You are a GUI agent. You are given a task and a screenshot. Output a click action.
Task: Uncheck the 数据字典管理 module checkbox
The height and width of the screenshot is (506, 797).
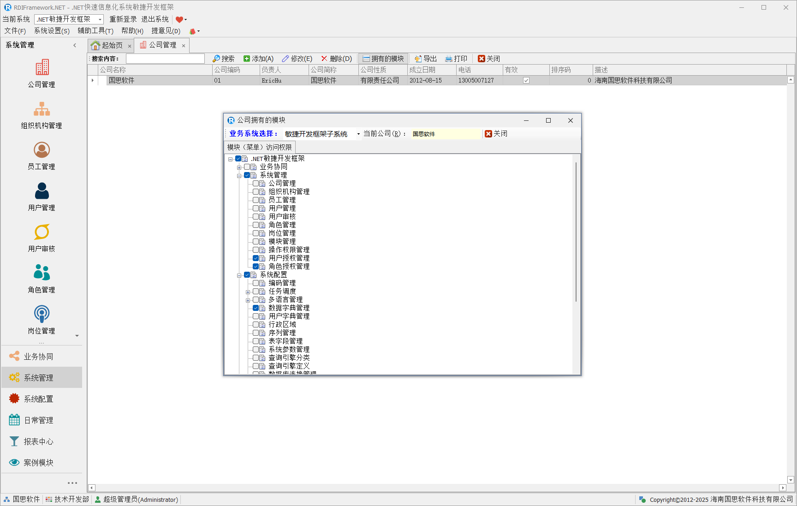(x=256, y=308)
